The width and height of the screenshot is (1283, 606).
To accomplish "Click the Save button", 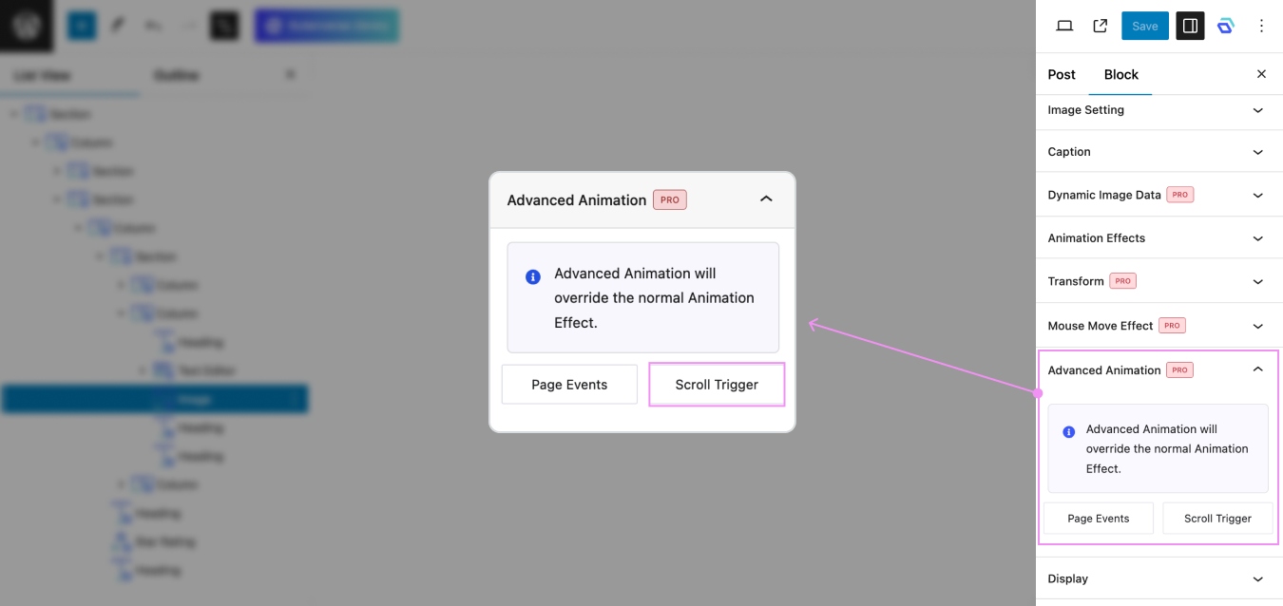I will [1144, 26].
